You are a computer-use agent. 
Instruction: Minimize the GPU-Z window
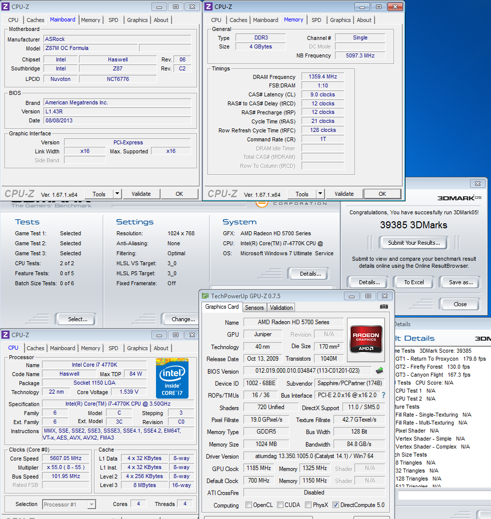352,296
